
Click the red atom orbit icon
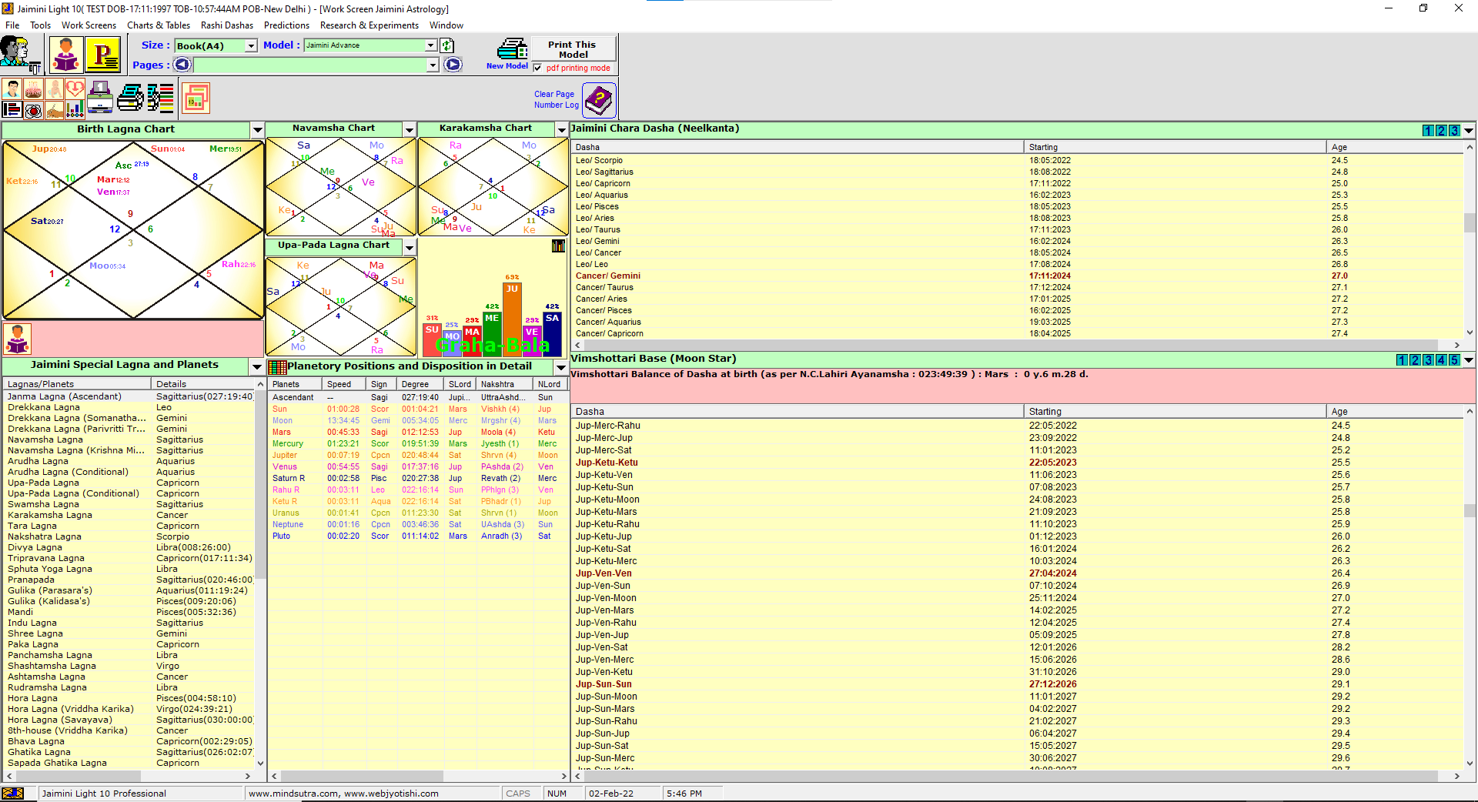coord(33,110)
